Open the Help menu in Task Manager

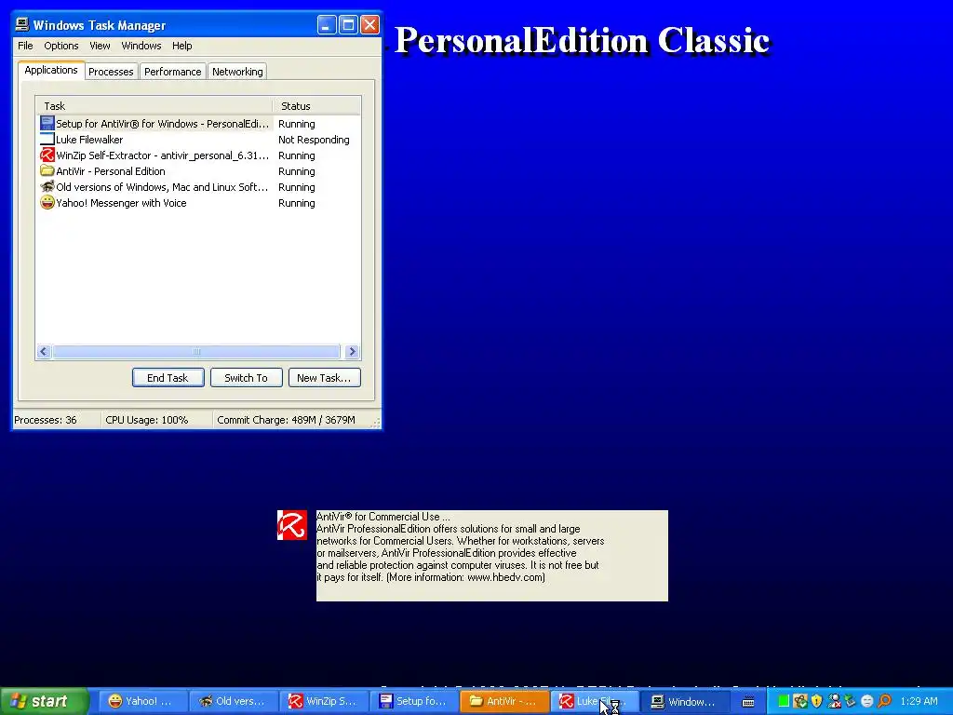click(181, 46)
